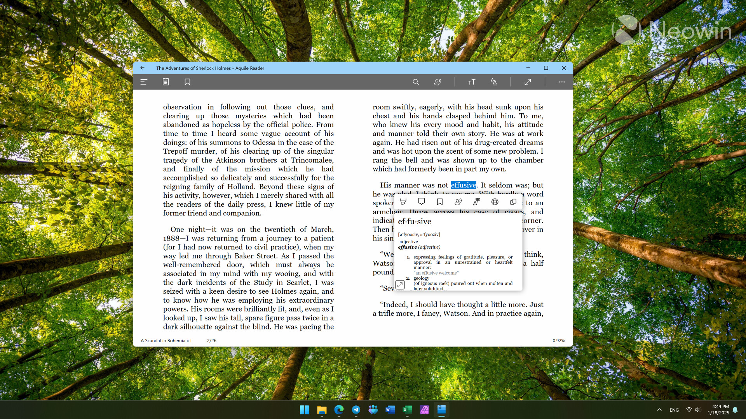This screenshot has height=419, width=746.
Task: Open Word from taskbar
Action: 390,410
